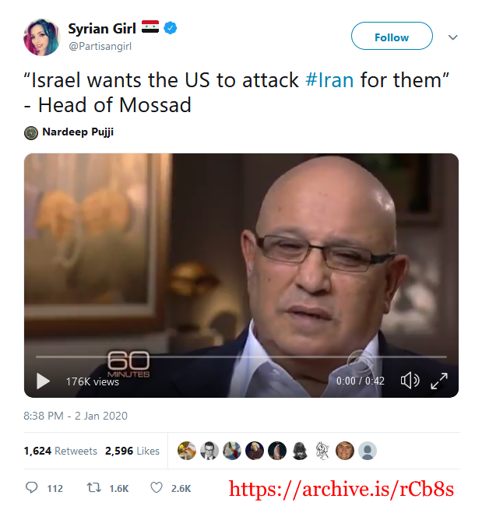Open the Nardeep Pujji name link
The image size is (482, 513).
(x=78, y=132)
